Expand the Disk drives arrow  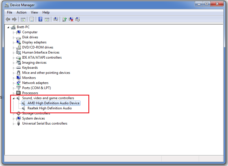[14, 37]
